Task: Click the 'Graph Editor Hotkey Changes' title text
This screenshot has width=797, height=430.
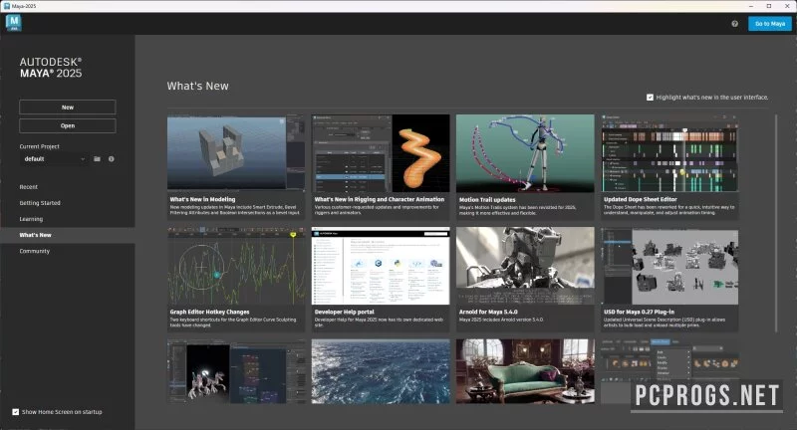Action: click(x=209, y=313)
